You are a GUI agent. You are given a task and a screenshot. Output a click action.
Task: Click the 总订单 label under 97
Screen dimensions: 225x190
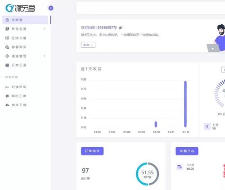[x=85, y=178]
